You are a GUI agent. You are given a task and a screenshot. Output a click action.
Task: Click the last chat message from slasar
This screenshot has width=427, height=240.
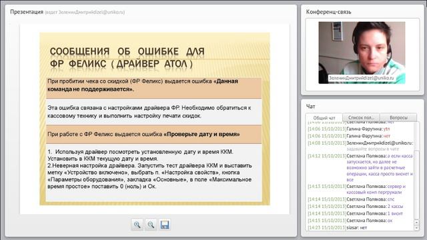coord(338,227)
